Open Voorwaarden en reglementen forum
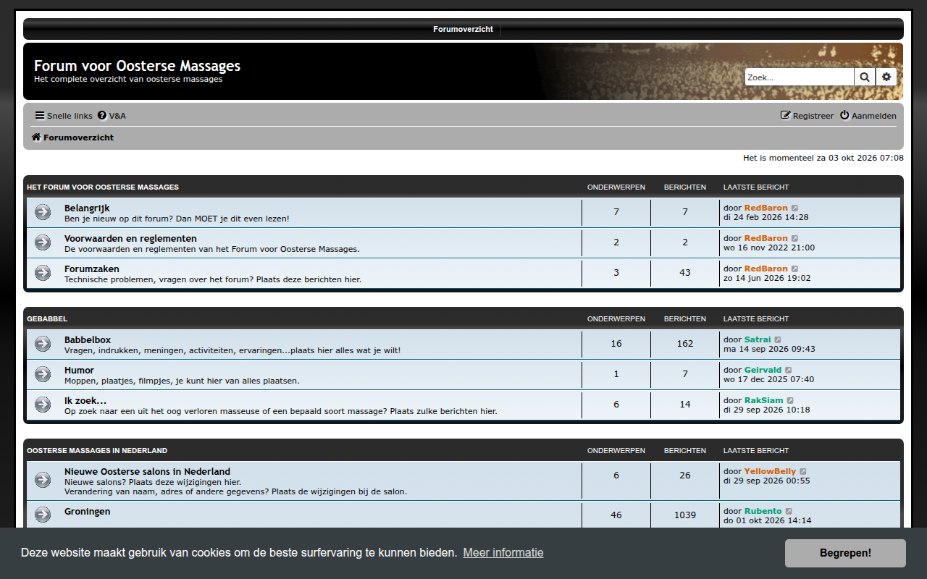 point(130,238)
